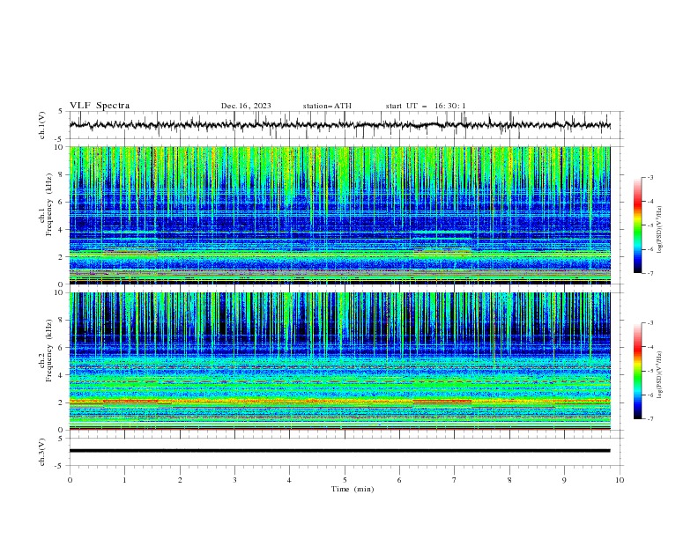698x539 pixels.
Task: Click the time axis tick label '10'
Action: coord(620,480)
